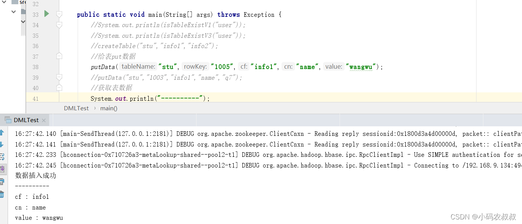The height and width of the screenshot is (224, 522).
Task: Click the "info1" cf argument on line 38
Action: point(264,67)
